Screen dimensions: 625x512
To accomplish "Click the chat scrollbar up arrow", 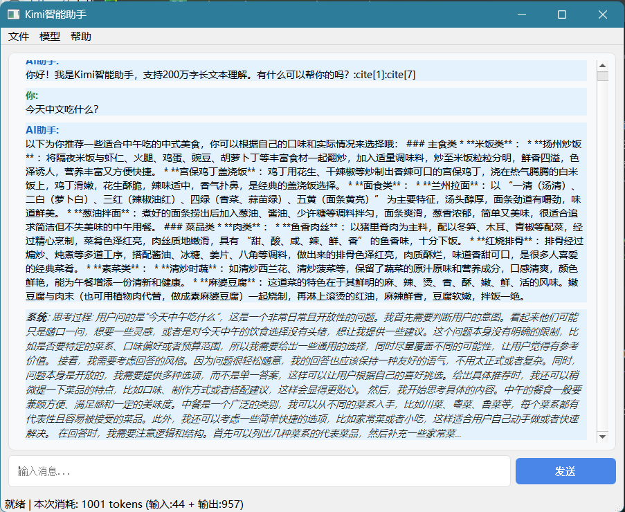I will (x=602, y=65).
